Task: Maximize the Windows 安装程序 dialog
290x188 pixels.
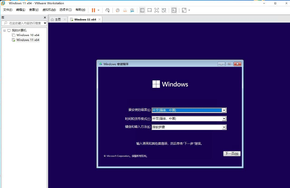Action: pyautogui.click(x=229, y=64)
